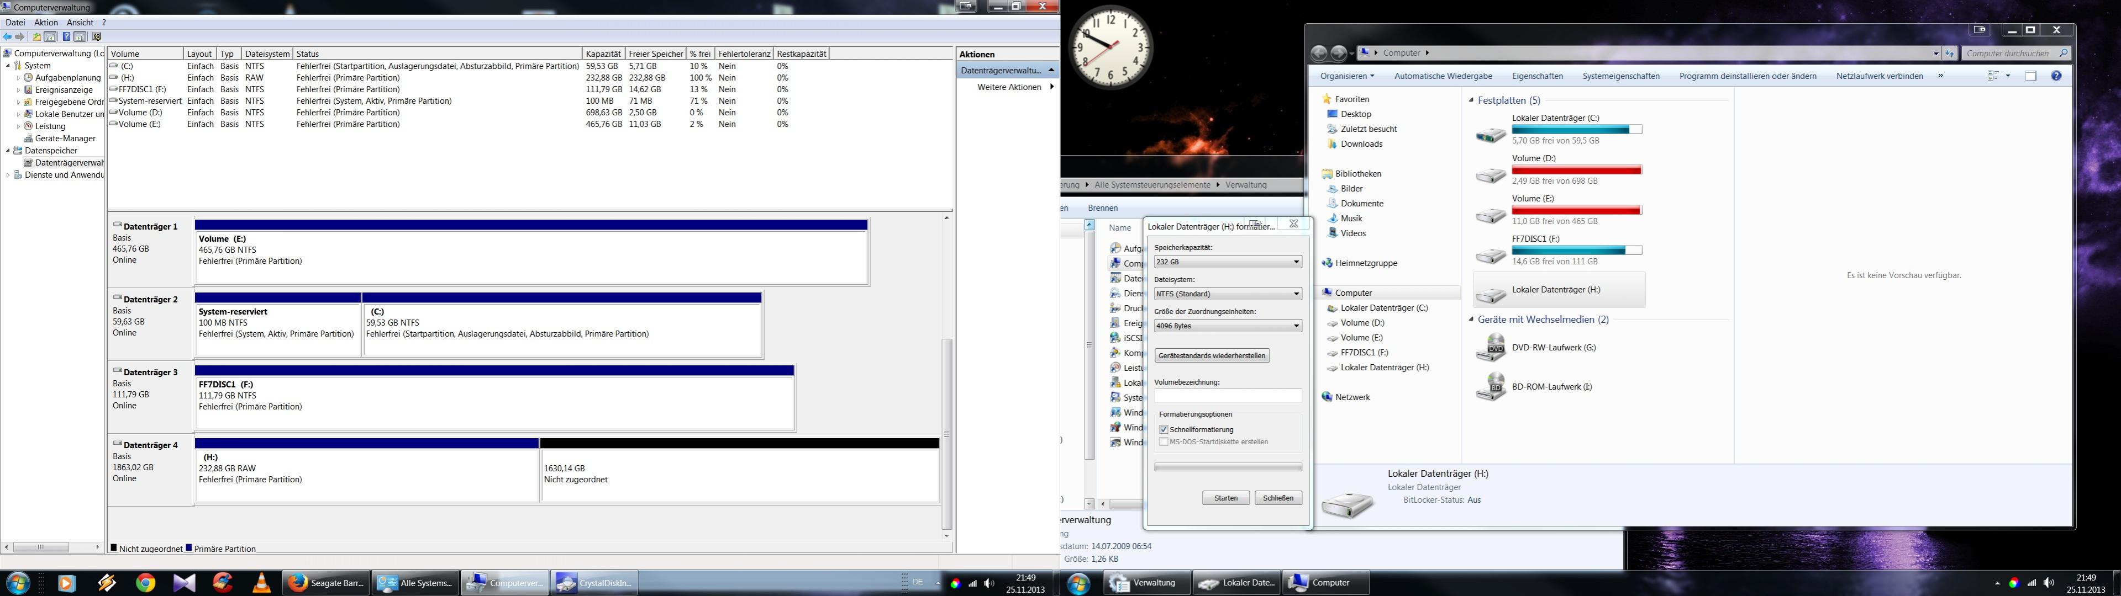2121x596 pixels.
Task: Open the Aktion menu
Action: pos(45,22)
